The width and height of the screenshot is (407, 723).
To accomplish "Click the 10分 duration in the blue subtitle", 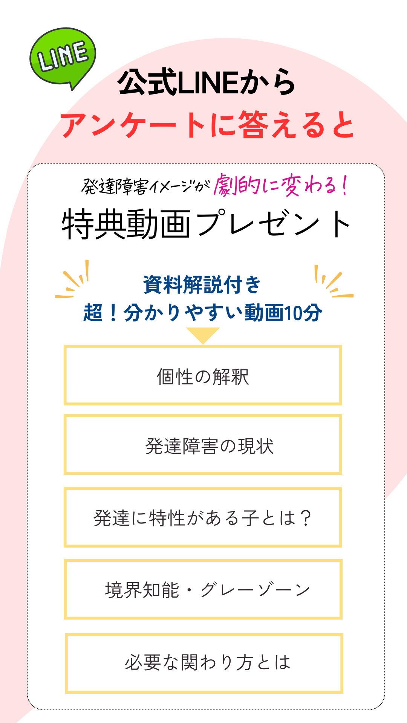I will 303,313.
